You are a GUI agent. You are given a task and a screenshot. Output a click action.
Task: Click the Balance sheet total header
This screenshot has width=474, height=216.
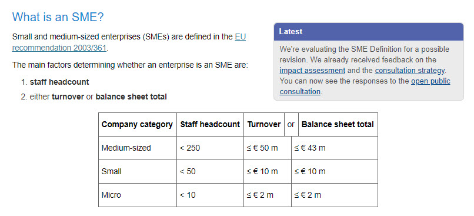[338, 124]
